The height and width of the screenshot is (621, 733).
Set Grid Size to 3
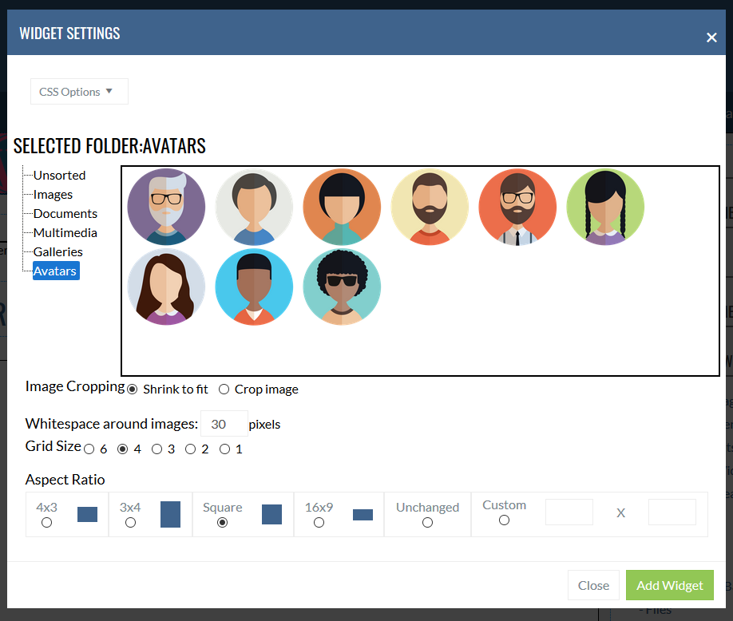pos(157,449)
